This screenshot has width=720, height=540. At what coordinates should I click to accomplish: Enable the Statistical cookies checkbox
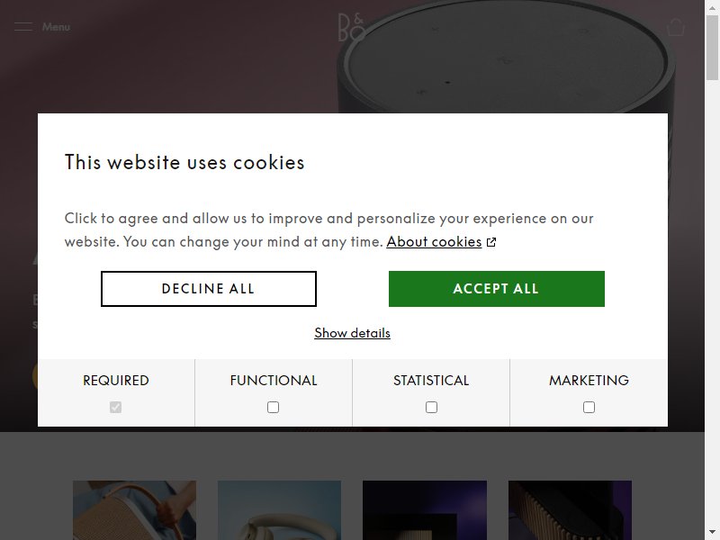tap(431, 408)
